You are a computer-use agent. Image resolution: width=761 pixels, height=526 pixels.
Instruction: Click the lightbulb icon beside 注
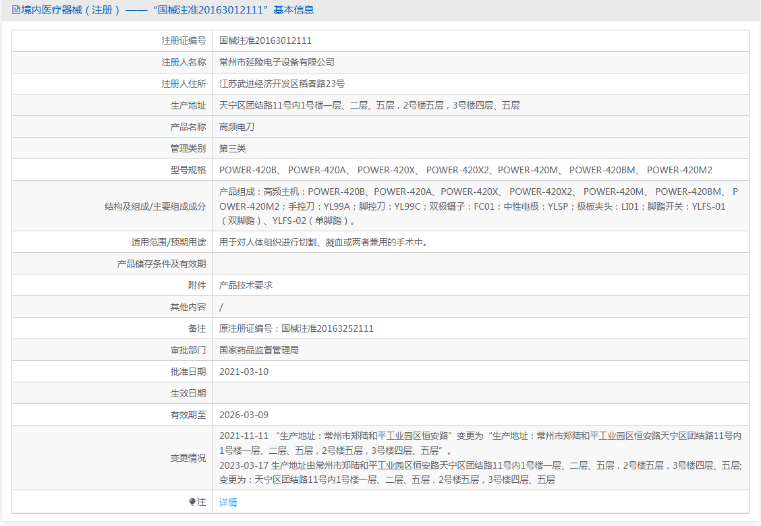[x=192, y=502]
